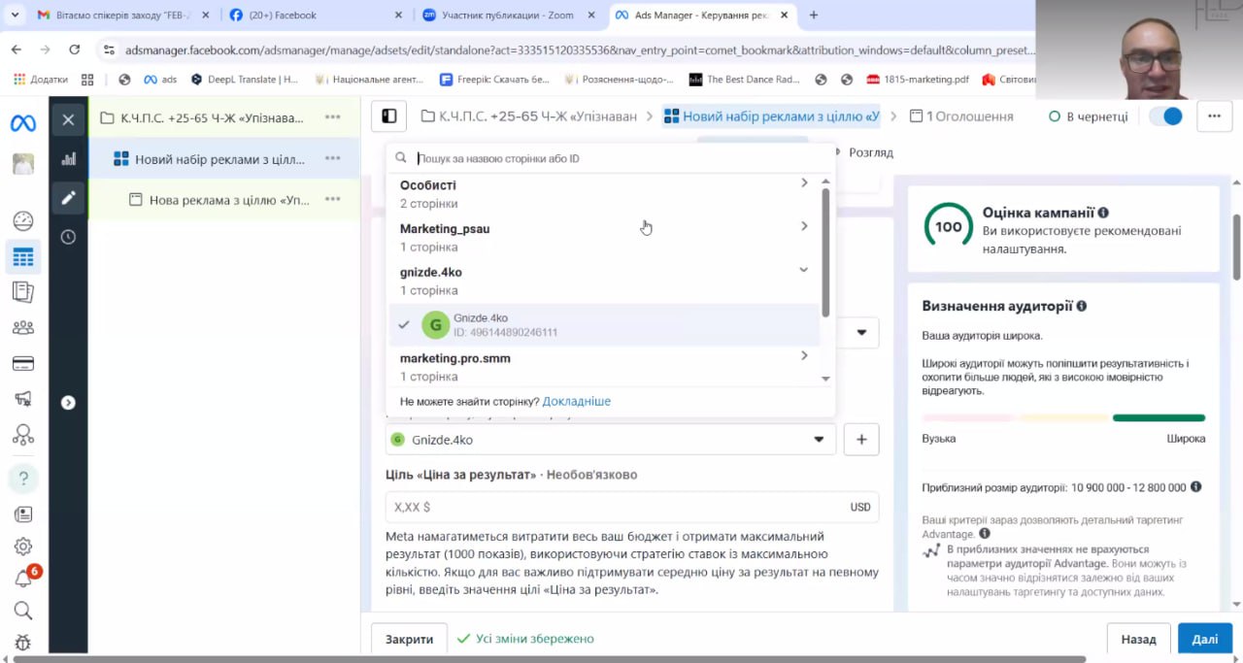Open the notifications bell icon
The height and width of the screenshot is (663, 1243).
click(x=23, y=579)
